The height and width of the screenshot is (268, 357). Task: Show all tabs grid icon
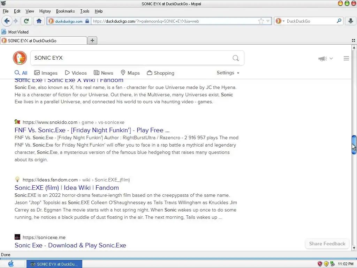coord(354,40)
